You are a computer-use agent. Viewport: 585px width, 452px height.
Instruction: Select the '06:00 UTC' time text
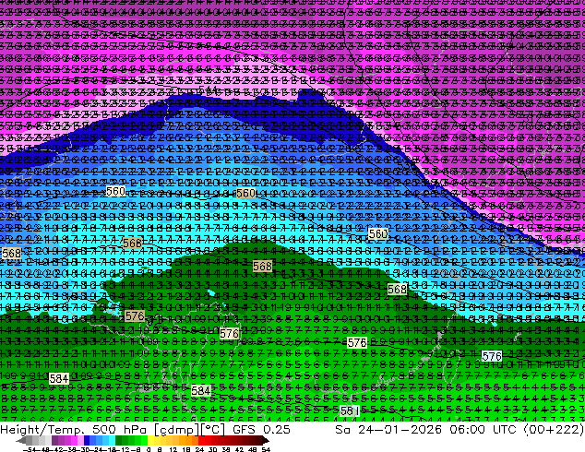click(485, 429)
